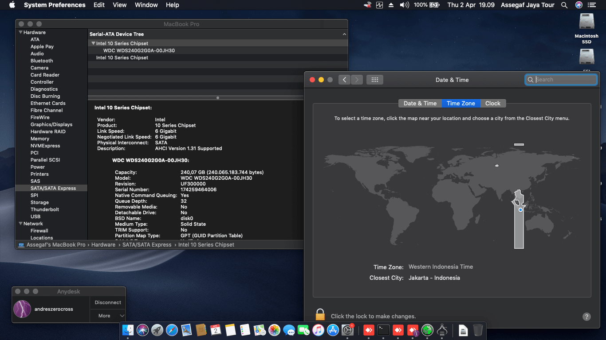Open the More dropdown in Anydesk
606x340 pixels.
click(x=108, y=316)
